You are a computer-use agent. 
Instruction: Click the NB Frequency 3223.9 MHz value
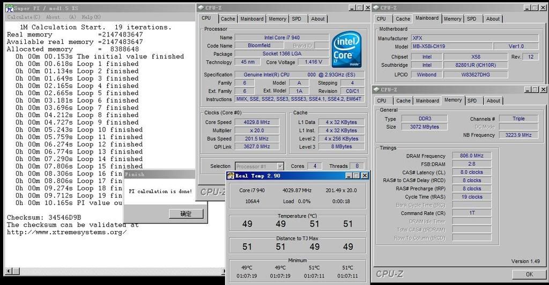tap(518, 135)
